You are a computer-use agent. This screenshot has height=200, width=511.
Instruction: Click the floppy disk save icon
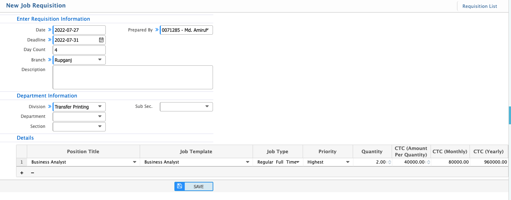coord(180,186)
